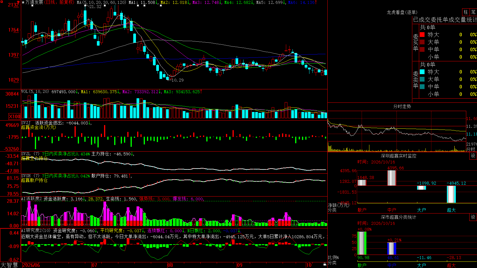Click the stock name 万通发展
Screen dimensions: 477x268
[x=34, y=2]
